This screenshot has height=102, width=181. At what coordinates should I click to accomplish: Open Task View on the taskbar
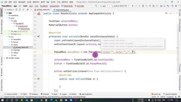click(x=17, y=100)
